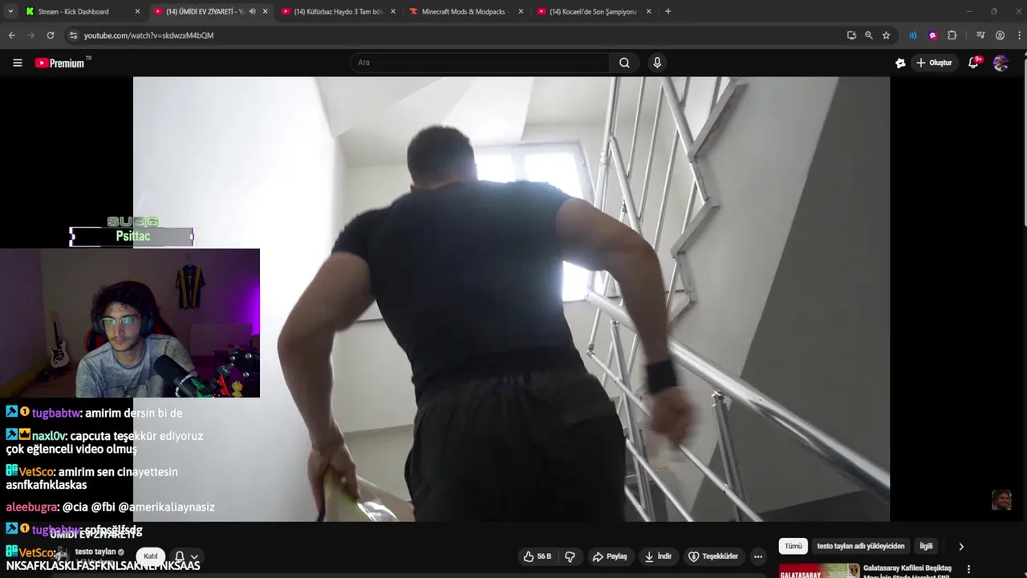
Task: Open more actions three-dot menu under video
Action: pos(757,556)
